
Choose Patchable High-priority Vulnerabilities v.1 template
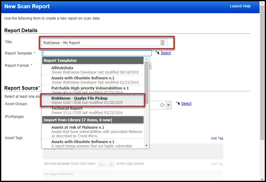pos(93,89)
